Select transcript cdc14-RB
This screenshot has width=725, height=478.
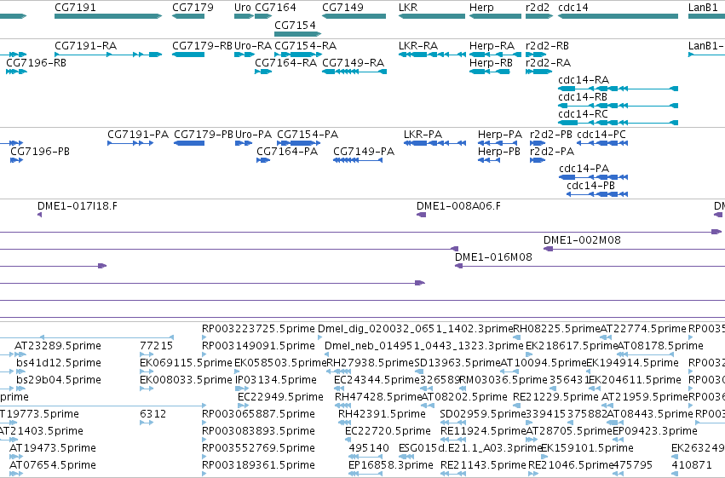tap(583, 97)
